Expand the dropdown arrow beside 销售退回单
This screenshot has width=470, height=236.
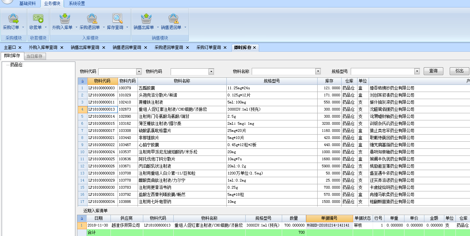[x=185, y=27]
